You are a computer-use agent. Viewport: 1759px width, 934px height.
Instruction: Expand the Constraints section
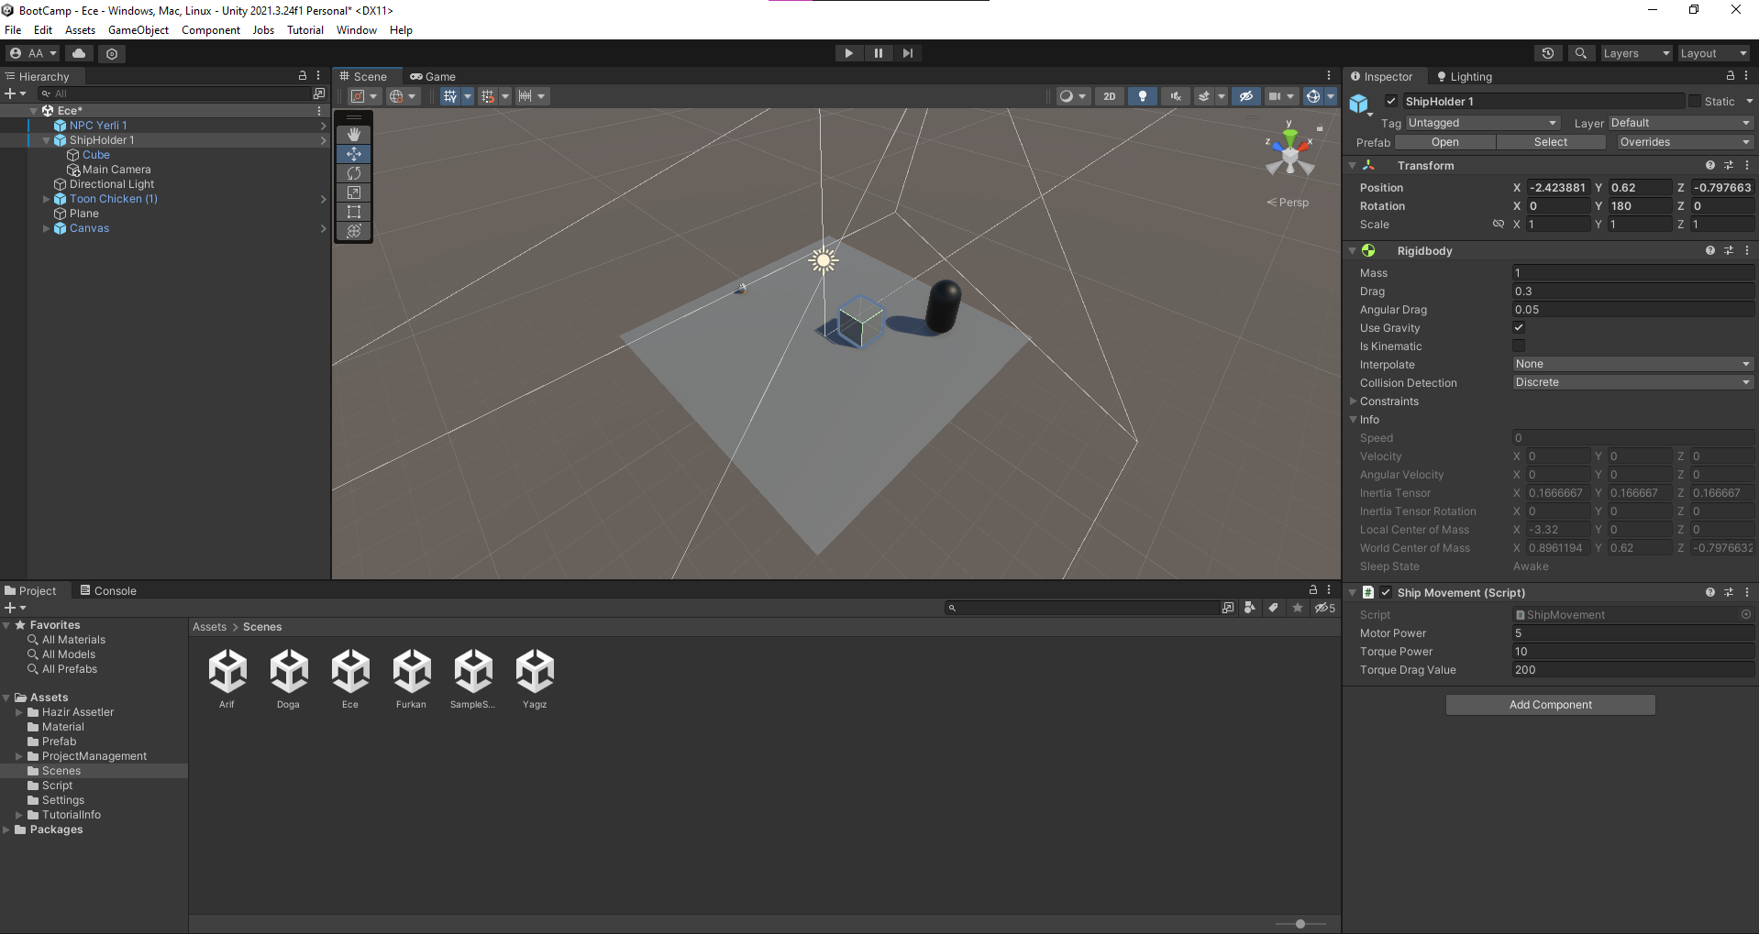[1353, 401]
